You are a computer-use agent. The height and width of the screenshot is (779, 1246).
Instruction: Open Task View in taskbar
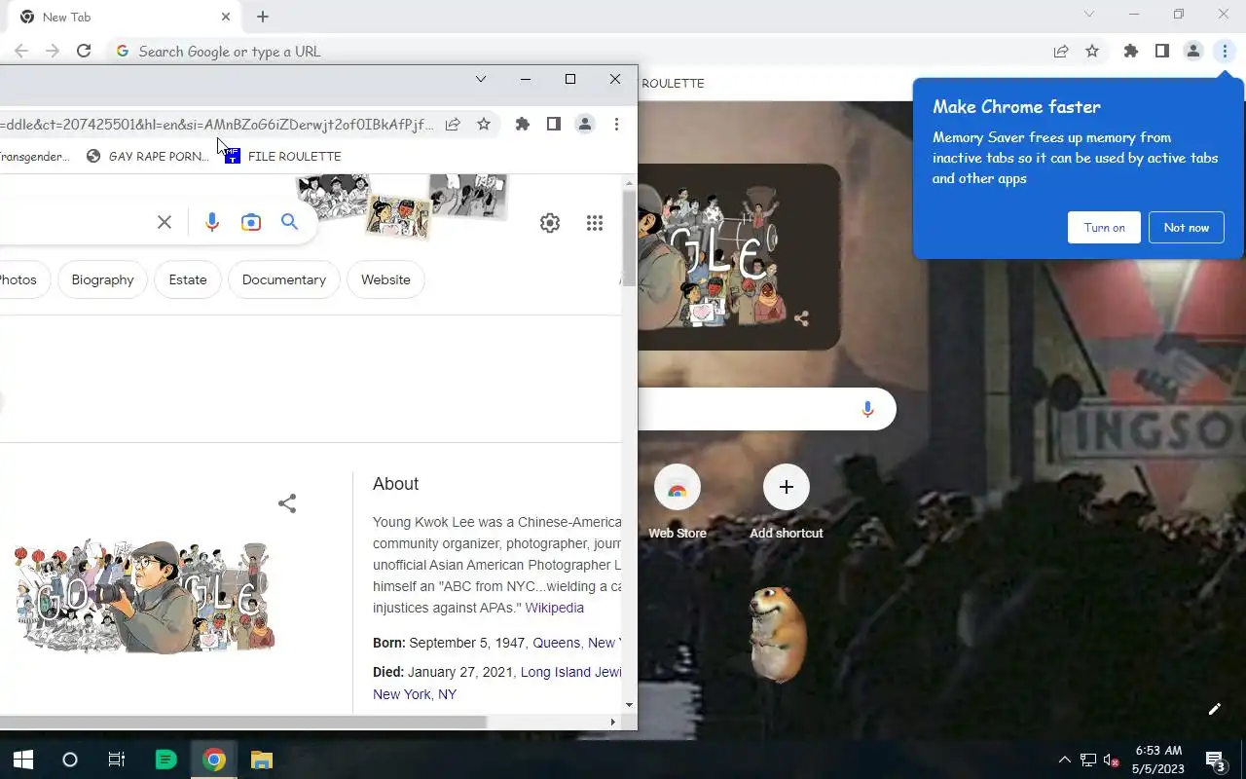[117, 760]
